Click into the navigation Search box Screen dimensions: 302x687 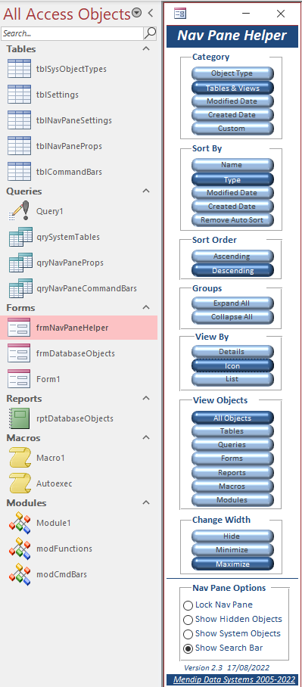(72, 33)
